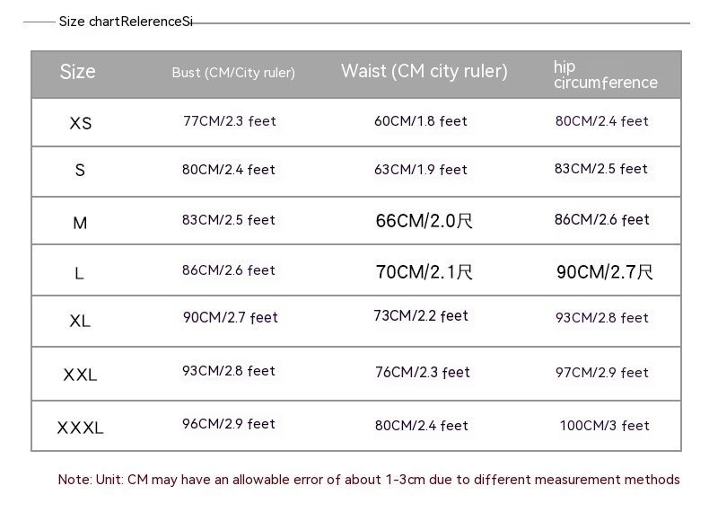Click the 90CM/2.7 hip cell in row L
This screenshot has height=521, width=709.
pyautogui.click(x=605, y=272)
